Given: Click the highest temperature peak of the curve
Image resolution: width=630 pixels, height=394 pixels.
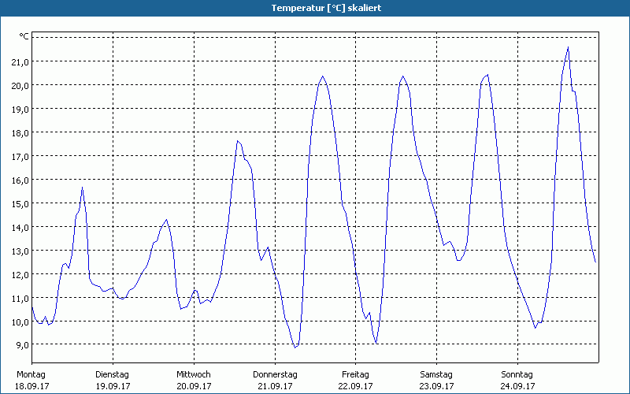Looking at the screenshot, I should point(568,48).
